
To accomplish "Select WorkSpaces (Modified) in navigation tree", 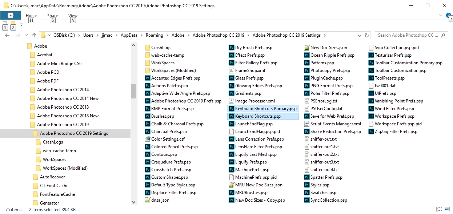I will [65, 168].
